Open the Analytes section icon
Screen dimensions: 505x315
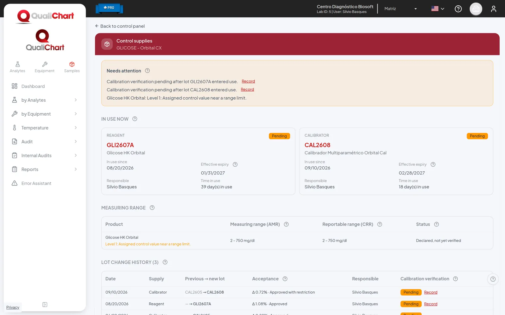tap(18, 64)
